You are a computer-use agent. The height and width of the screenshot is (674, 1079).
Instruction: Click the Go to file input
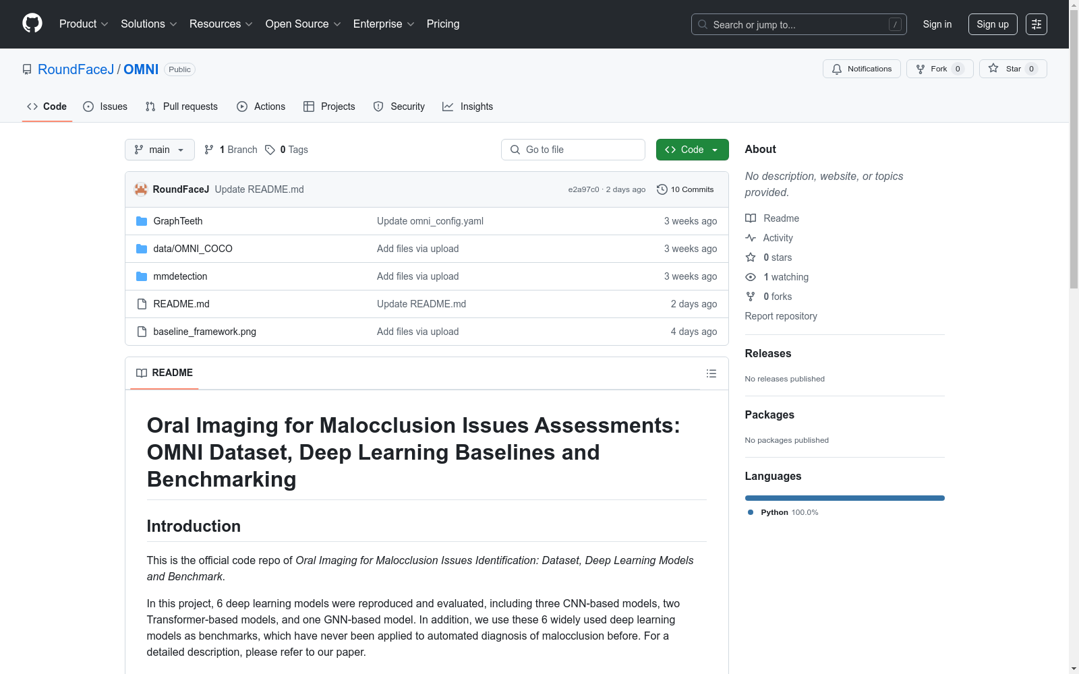point(573,150)
